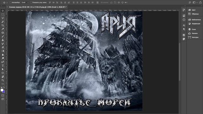The image size is (203, 114).
Task: Select the Dodge tool
Action: tap(3, 58)
